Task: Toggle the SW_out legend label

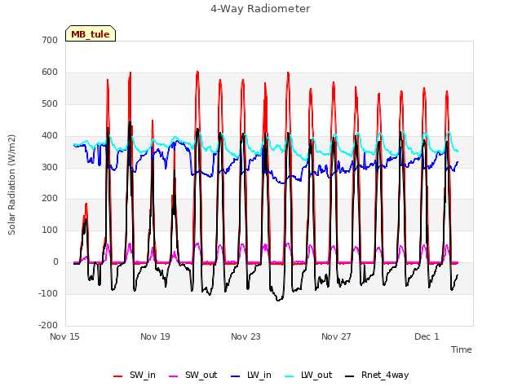Action: point(201,375)
